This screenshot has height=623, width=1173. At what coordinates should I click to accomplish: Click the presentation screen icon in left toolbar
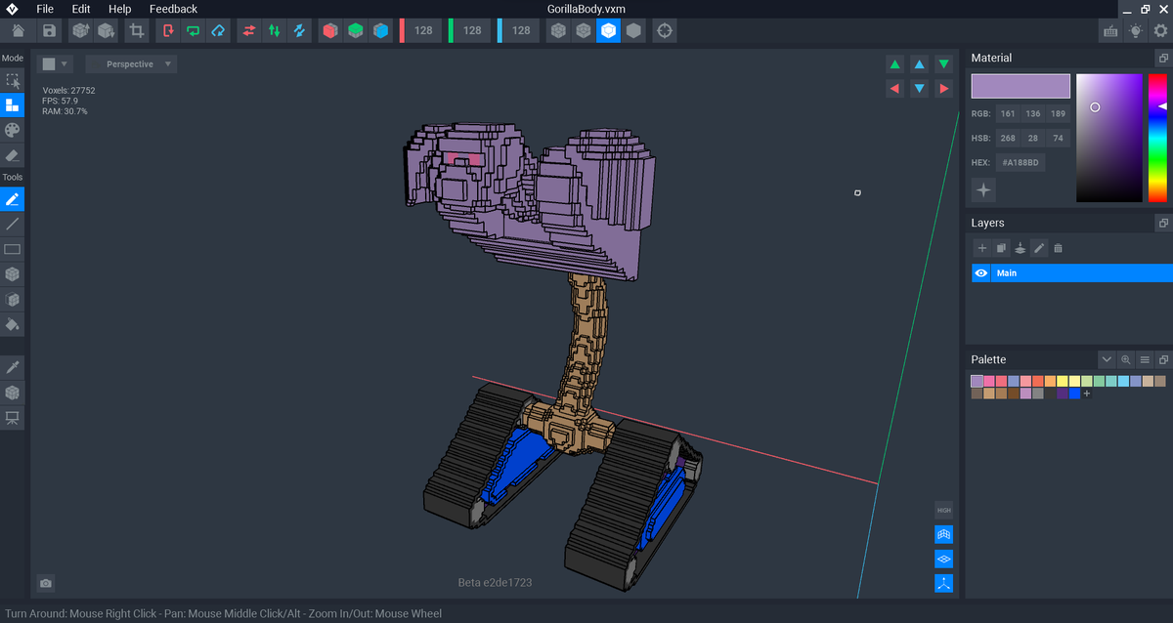click(13, 418)
